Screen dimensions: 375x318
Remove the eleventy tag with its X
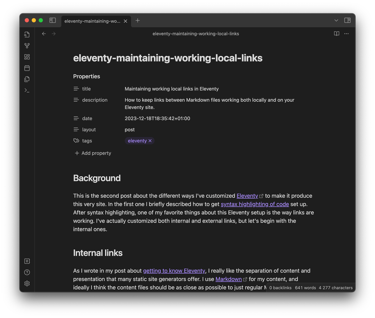point(150,141)
